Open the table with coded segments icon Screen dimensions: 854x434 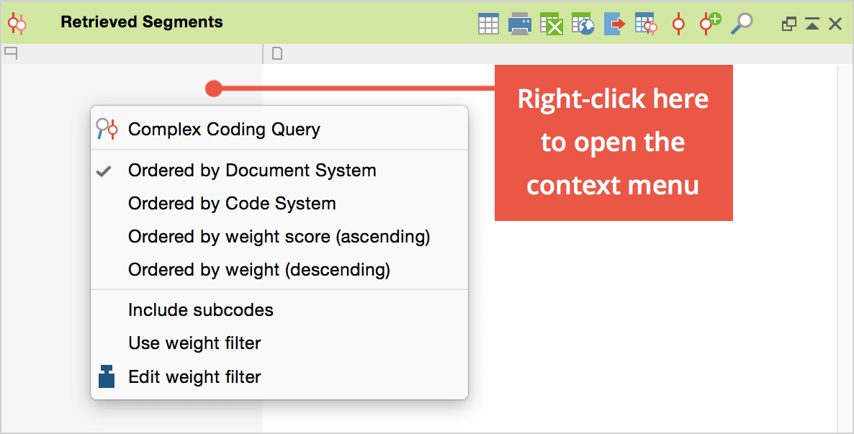click(x=646, y=24)
